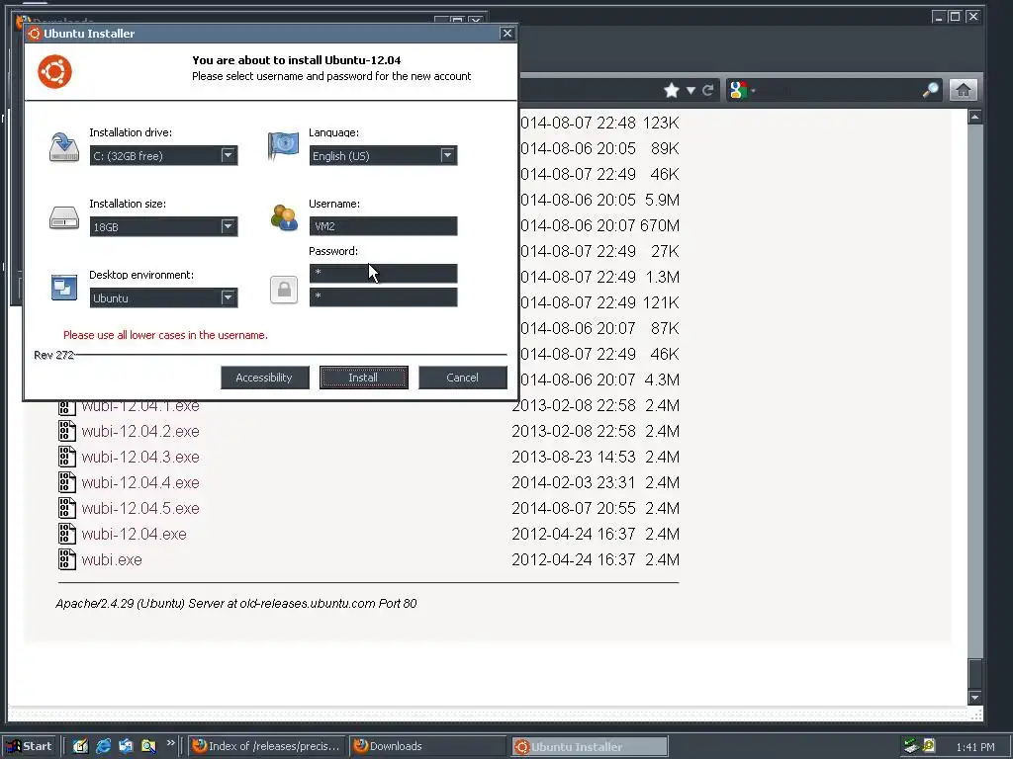Open the Accessibility options button
Viewport: 1013px width, 759px height.
(x=265, y=378)
